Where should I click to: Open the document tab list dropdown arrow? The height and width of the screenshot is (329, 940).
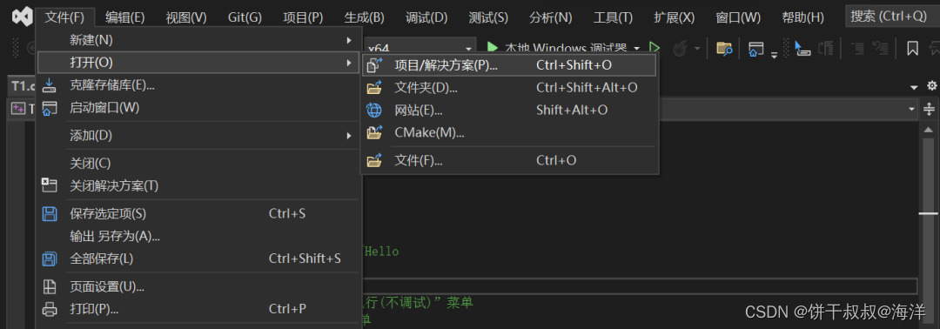click(914, 87)
